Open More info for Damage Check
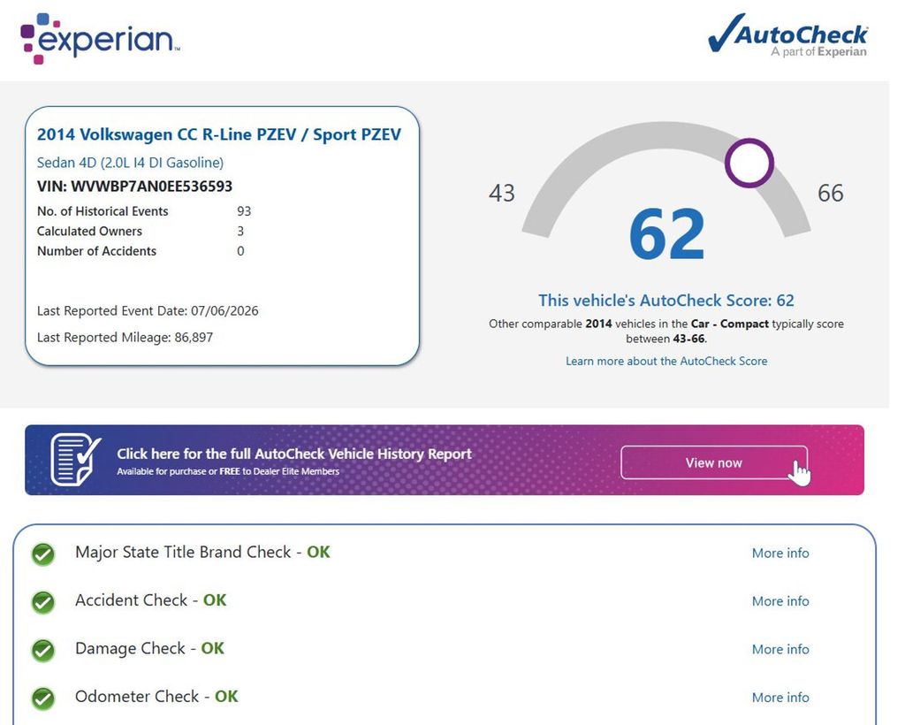905x725 pixels. click(x=780, y=649)
